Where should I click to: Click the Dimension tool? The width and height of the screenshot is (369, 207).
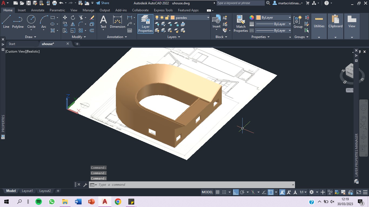click(x=118, y=22)
